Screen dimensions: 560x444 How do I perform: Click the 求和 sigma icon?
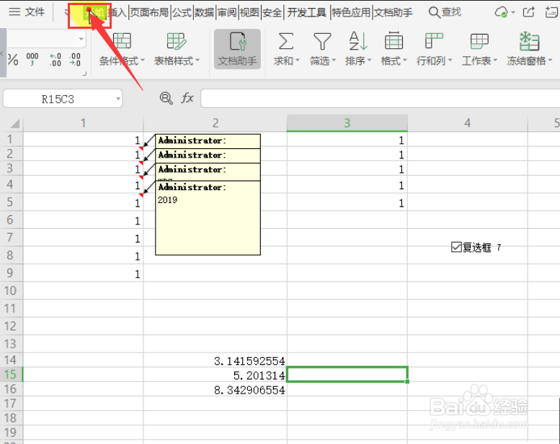(x=286, y=41)
